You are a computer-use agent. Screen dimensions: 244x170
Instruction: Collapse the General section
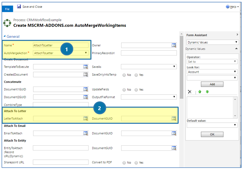pos(4,36)
